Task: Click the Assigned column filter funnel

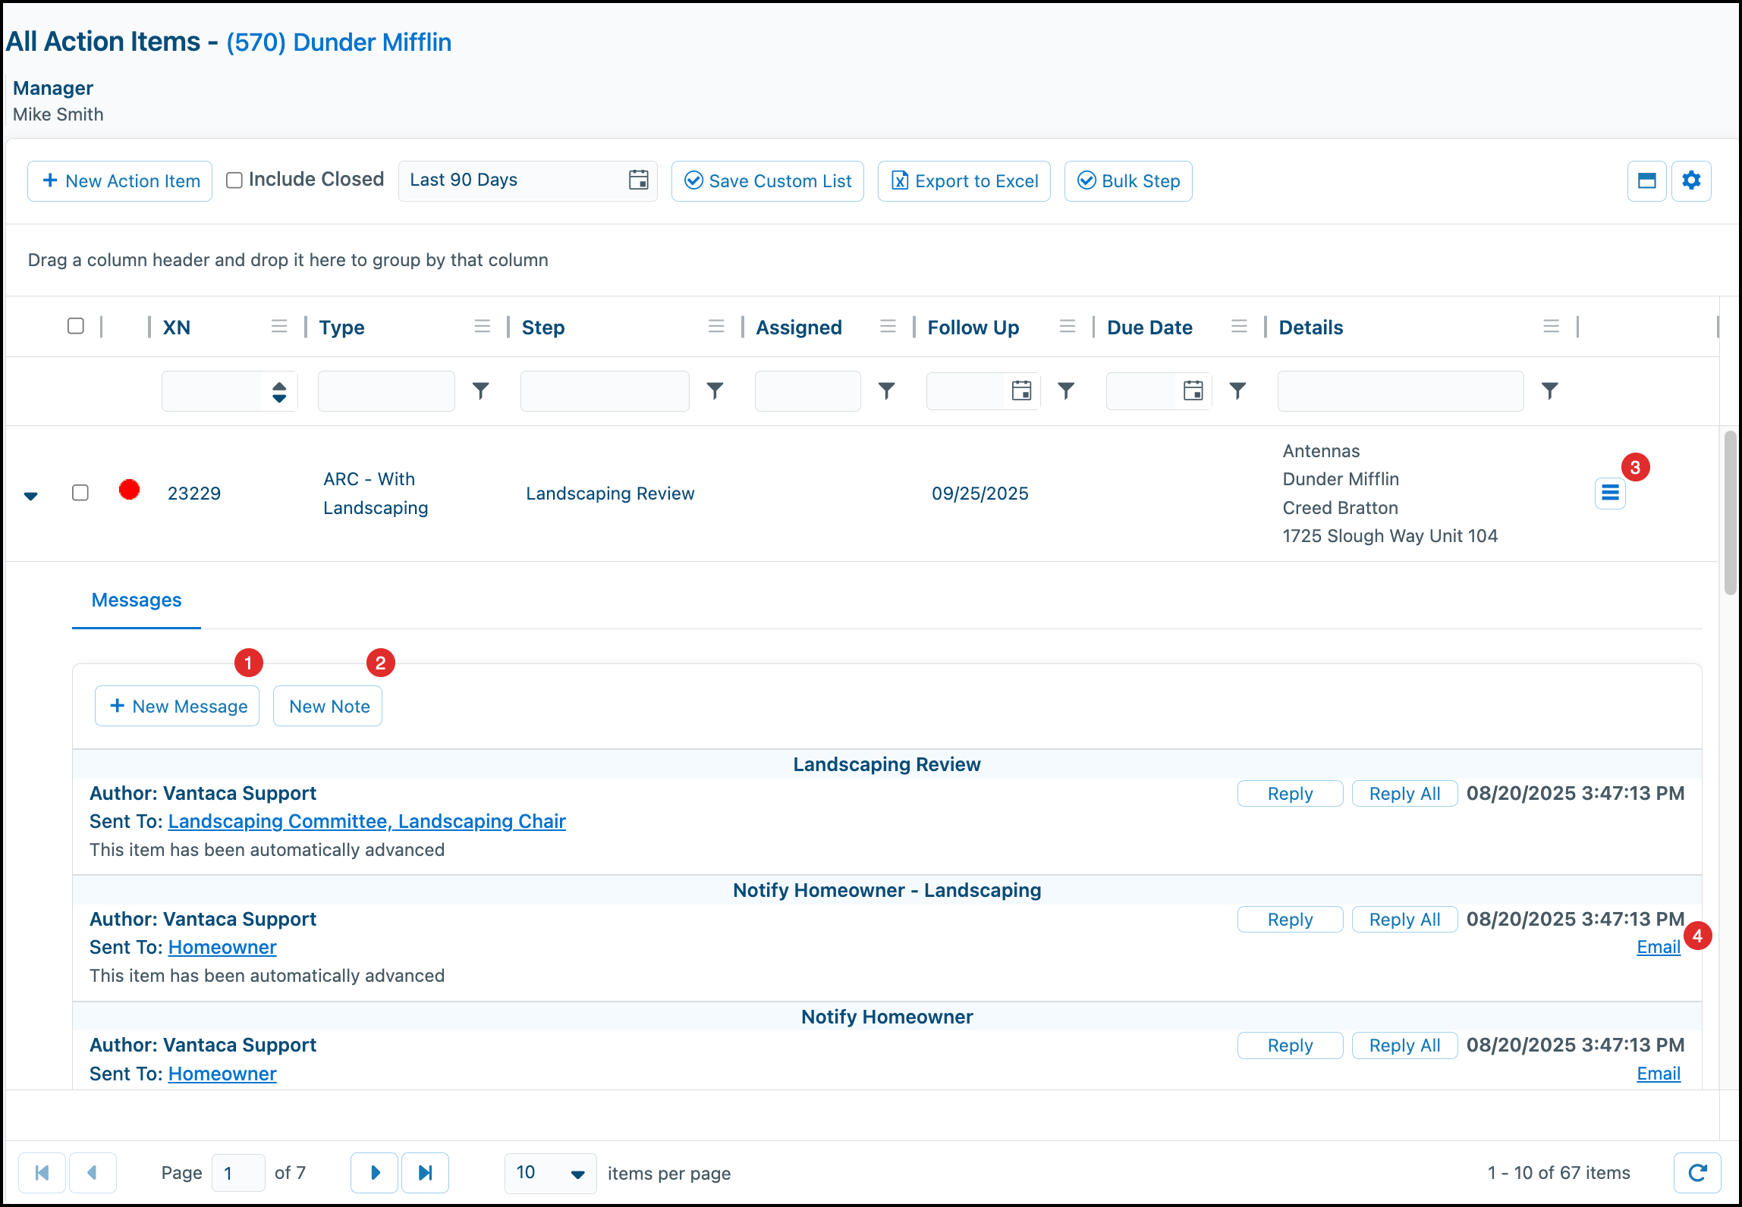Action: tap(887, 390)
